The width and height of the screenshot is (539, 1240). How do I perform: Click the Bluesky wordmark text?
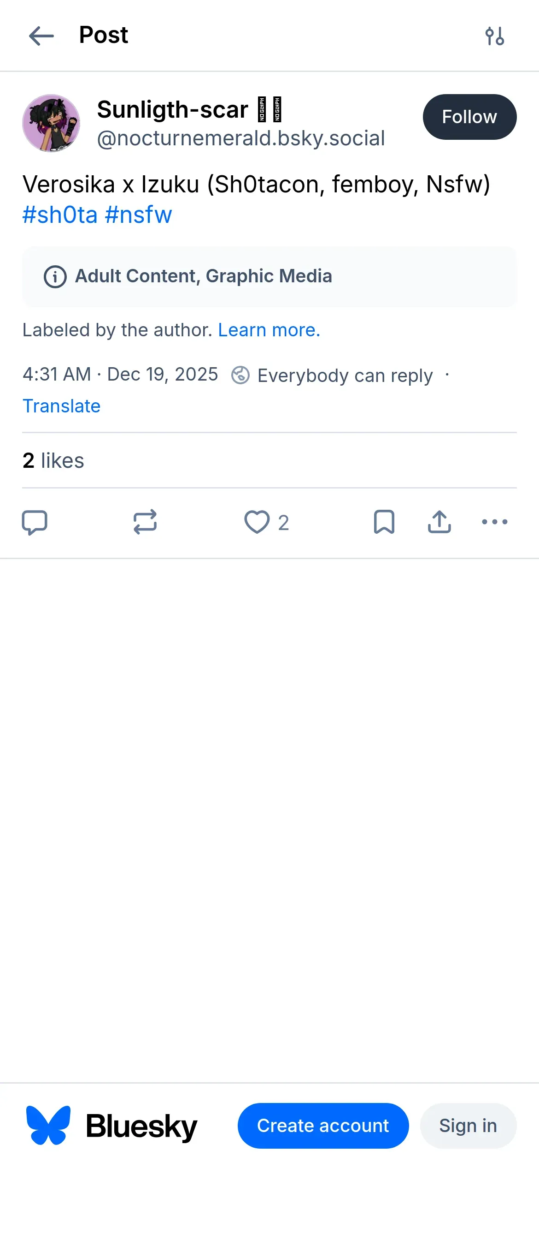(141, 1126)
